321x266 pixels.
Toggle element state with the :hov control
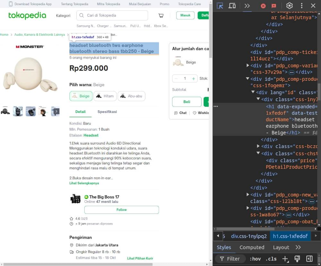pos(255,259)
